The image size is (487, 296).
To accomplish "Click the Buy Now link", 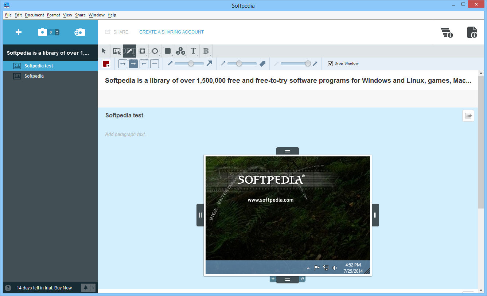I will [x=63, y=288].
